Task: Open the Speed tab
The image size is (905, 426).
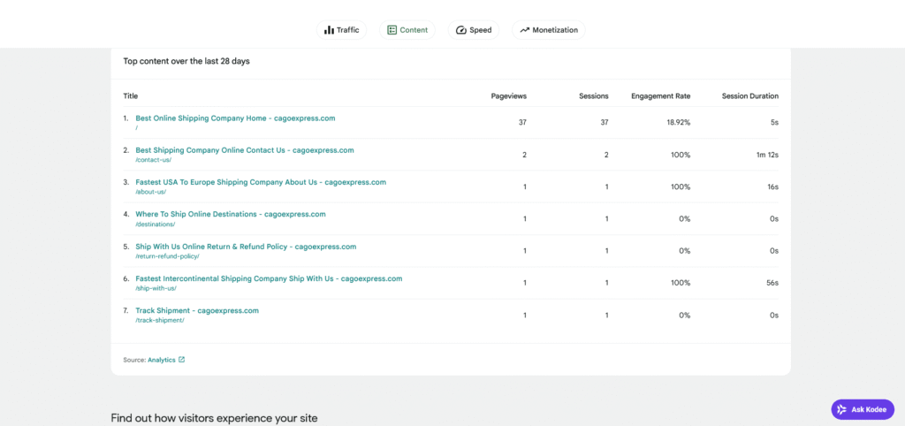Action: [x=474, y=30]
